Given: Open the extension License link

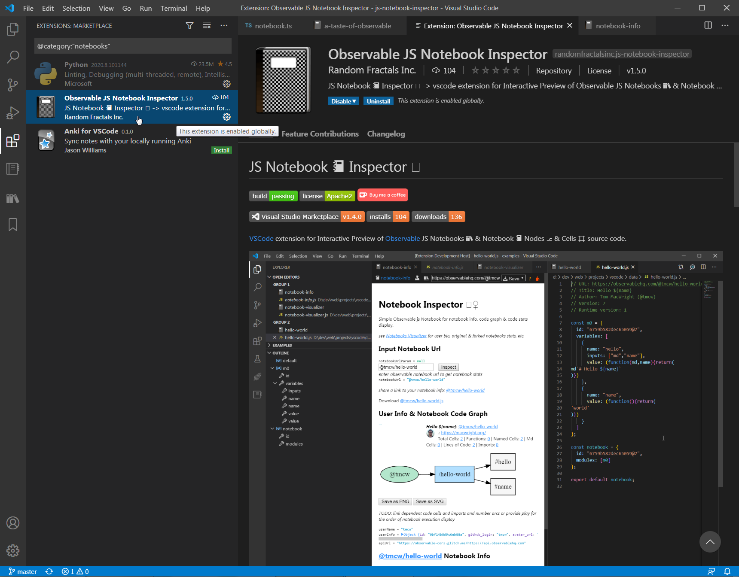Looking at the screenshot, I should (x=599, y=71).
